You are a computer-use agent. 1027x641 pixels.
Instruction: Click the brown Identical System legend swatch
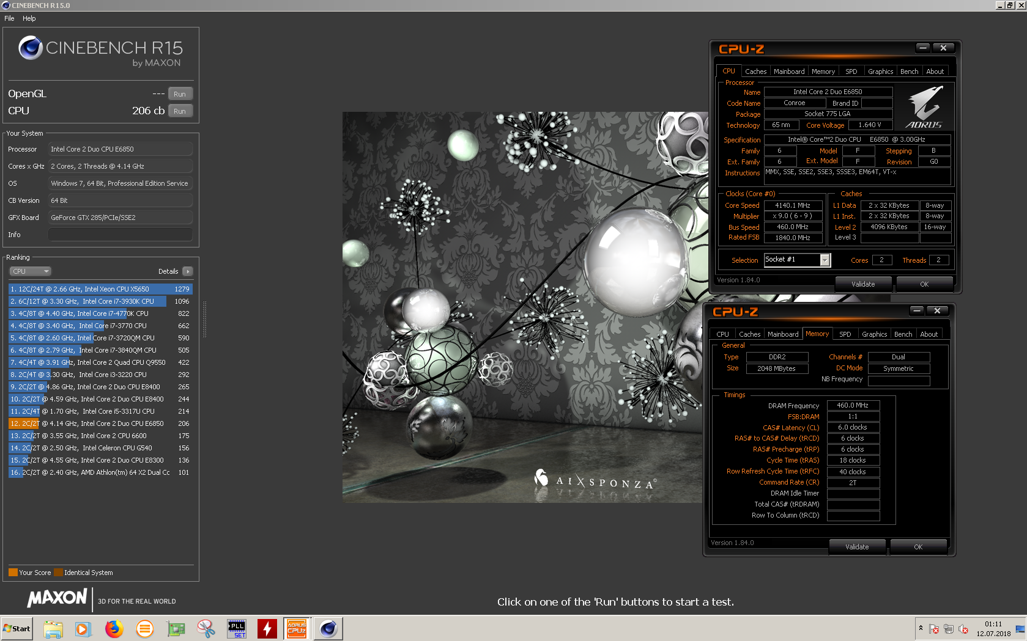point(58,573)
